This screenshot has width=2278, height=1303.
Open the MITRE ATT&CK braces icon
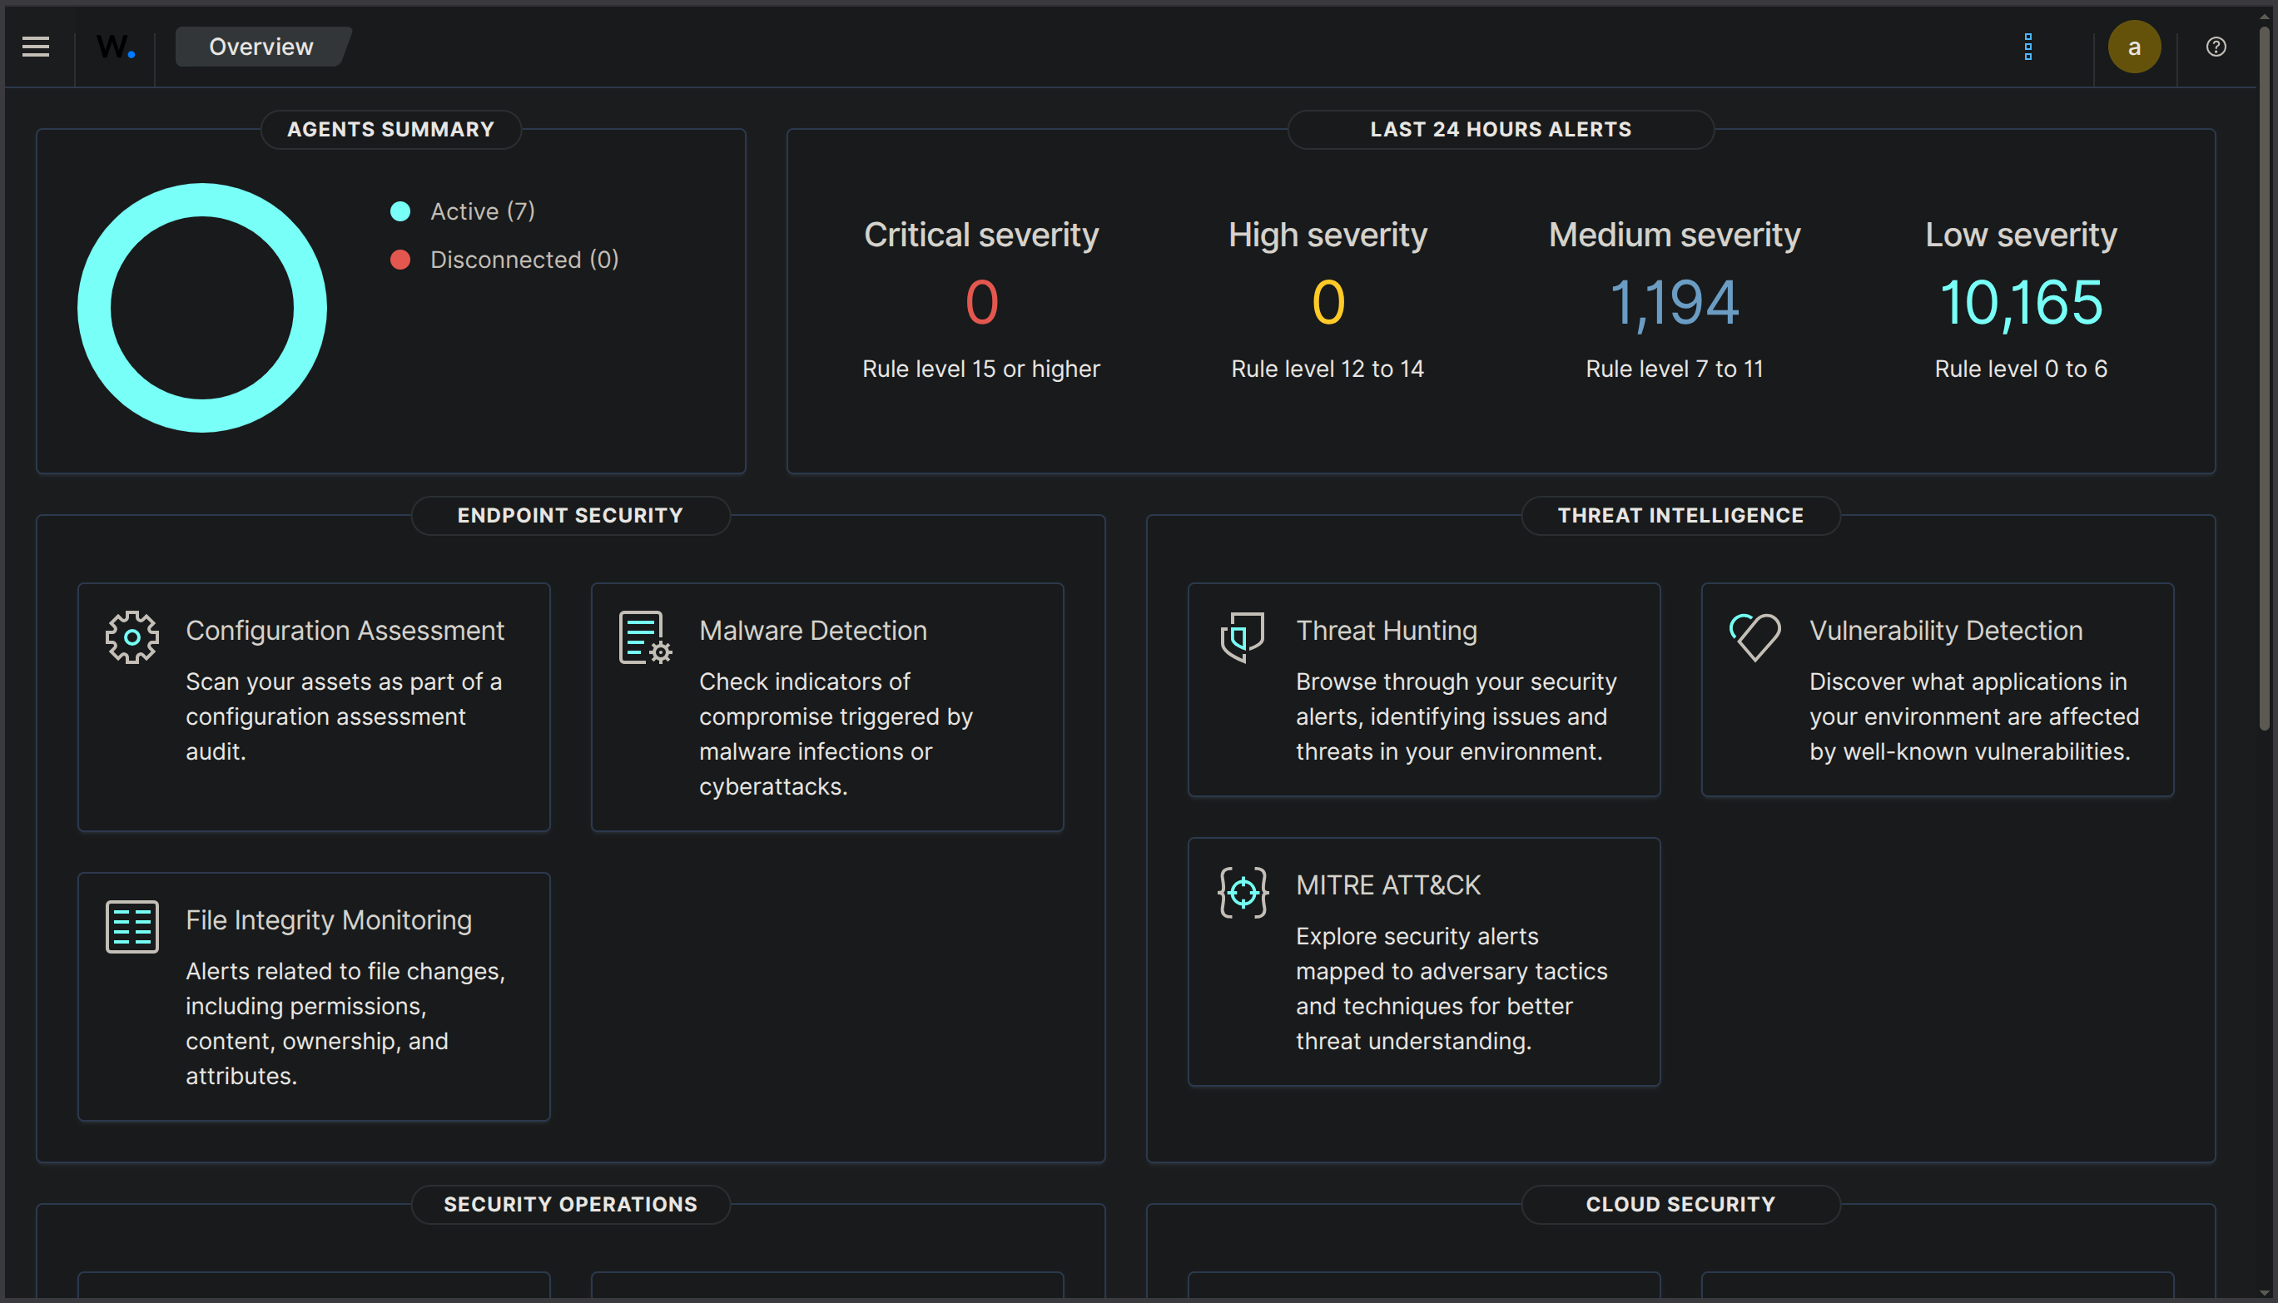point(1243,891)
